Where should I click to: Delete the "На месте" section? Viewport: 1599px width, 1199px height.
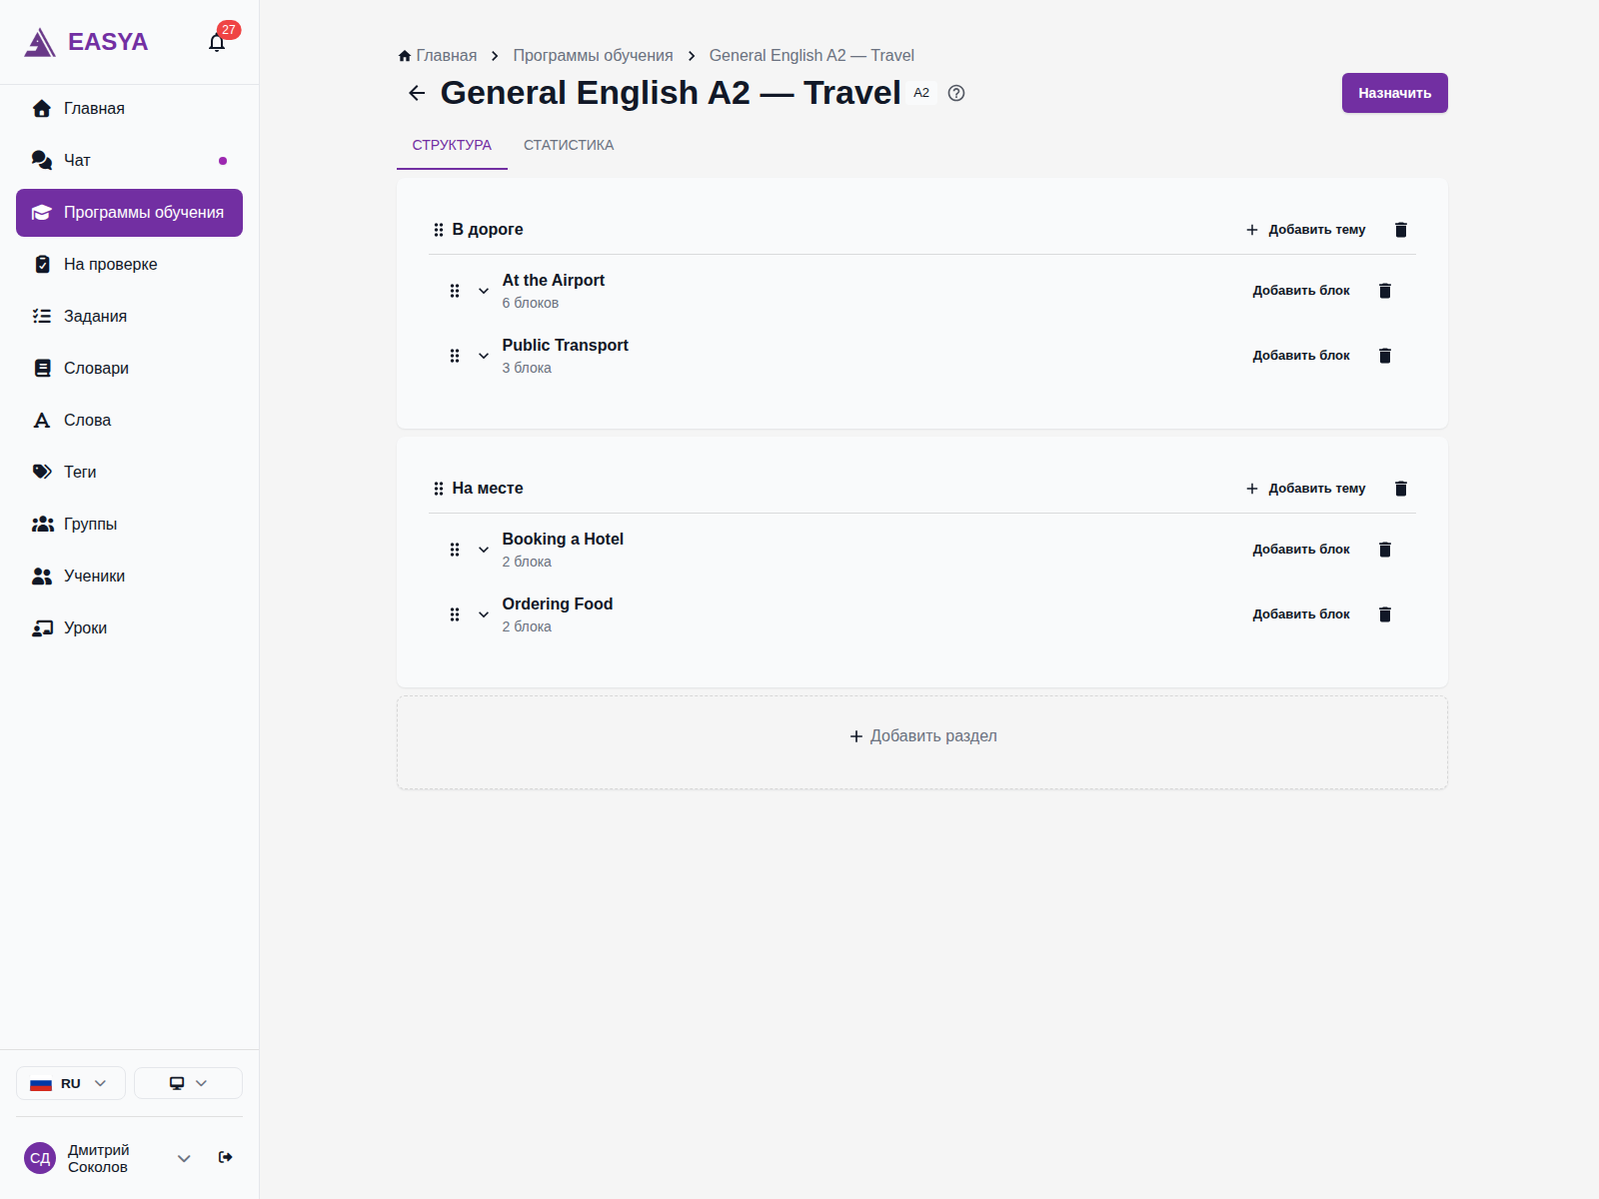coord(1401,489)
